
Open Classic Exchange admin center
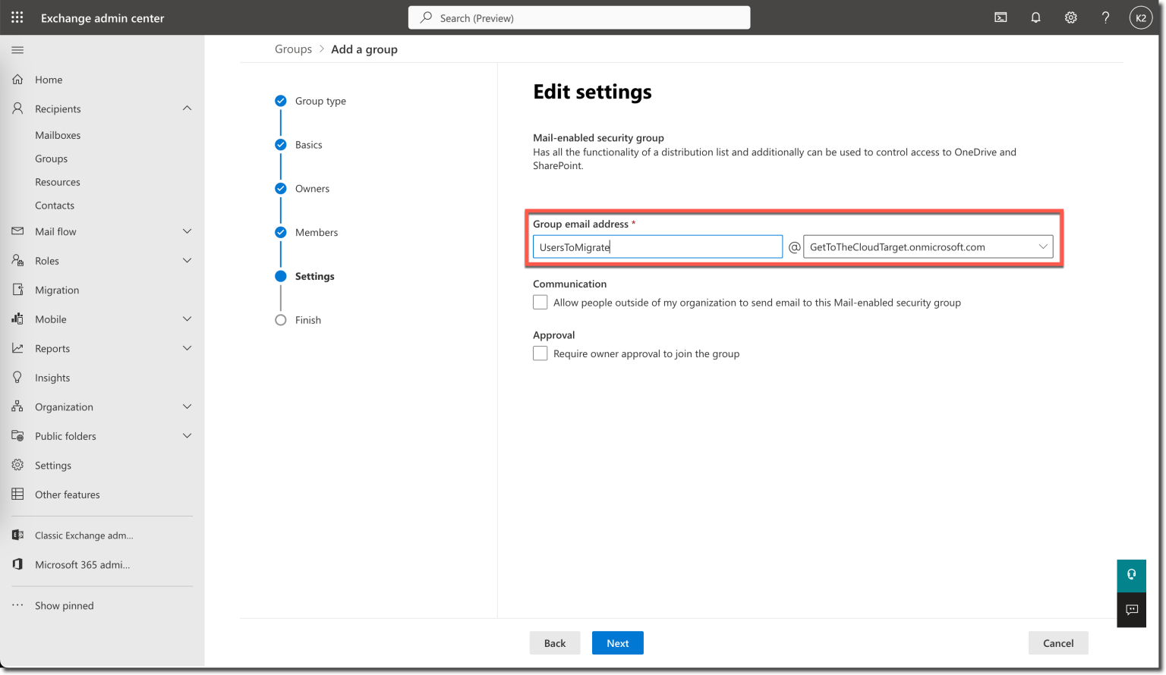[x=84, y=535]
